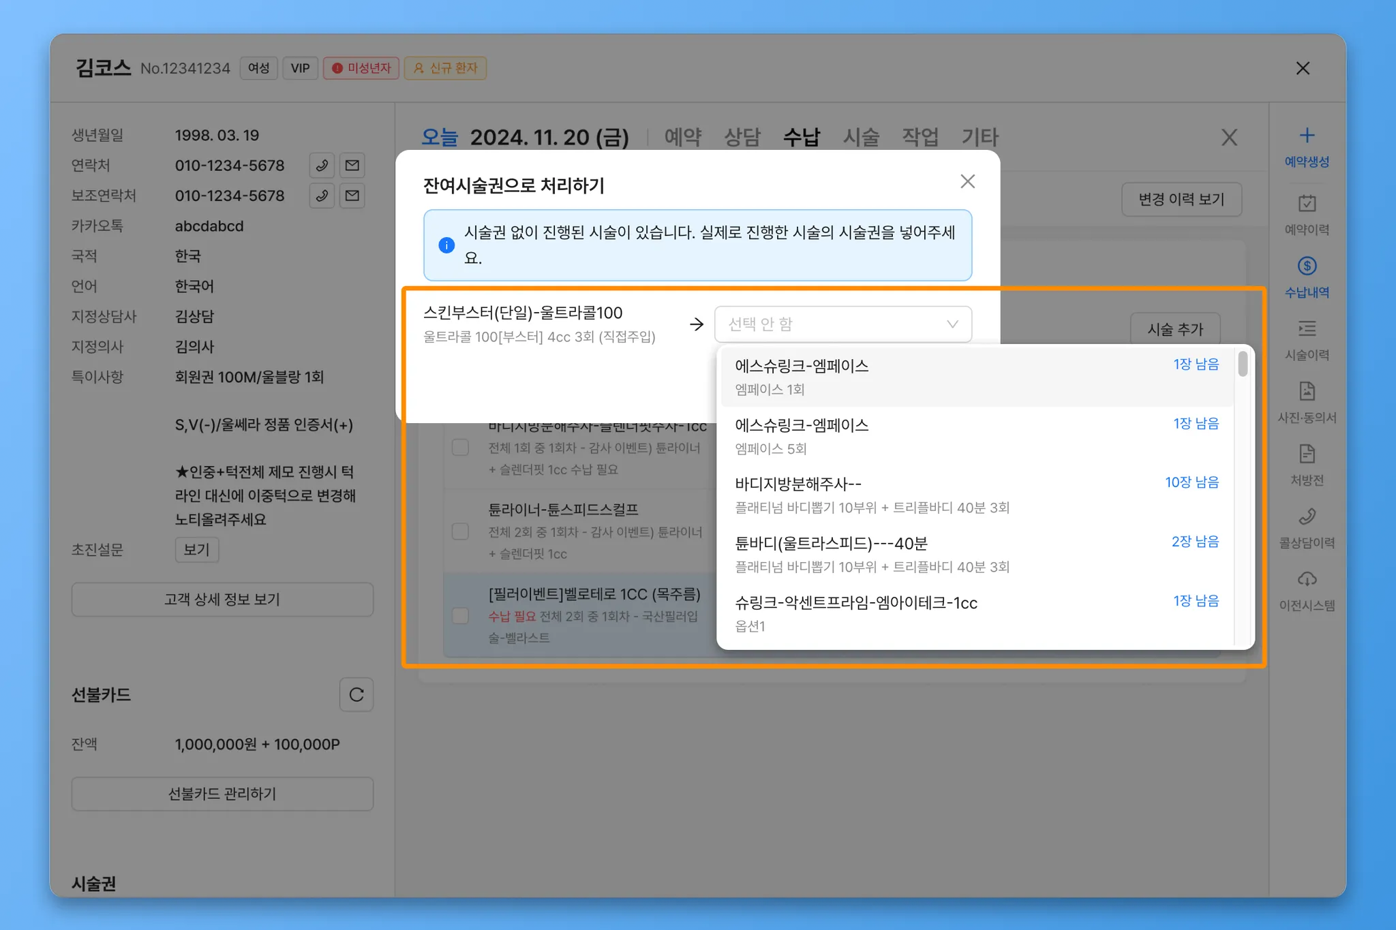Open 콜상담이력 phone icon in sidebar
Screen dimensions: 1396x930
pos(1307,517)
